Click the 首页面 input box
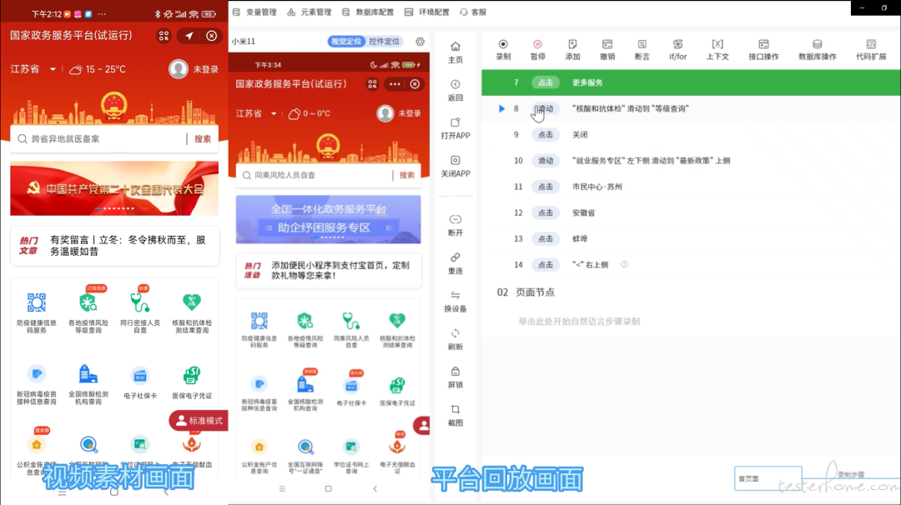Image resolution: width=901 pixels, height=505 pixels. click(768, 478)
